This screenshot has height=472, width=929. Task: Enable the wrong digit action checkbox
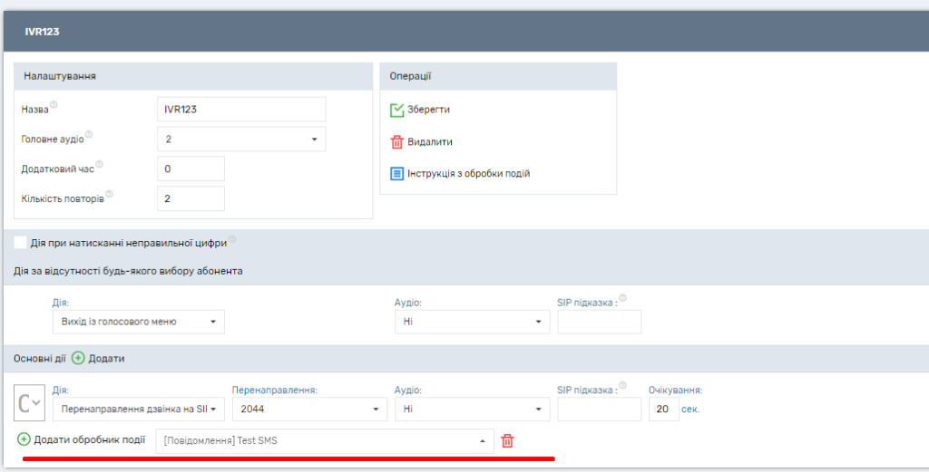[20, 243]
